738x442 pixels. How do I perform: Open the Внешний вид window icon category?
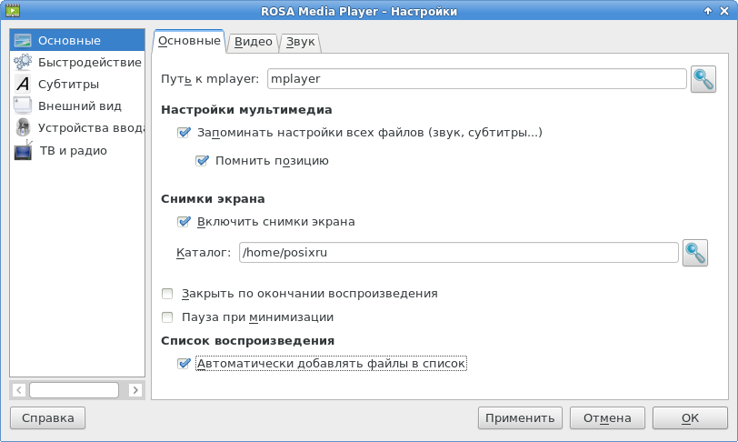click(23, 105)
